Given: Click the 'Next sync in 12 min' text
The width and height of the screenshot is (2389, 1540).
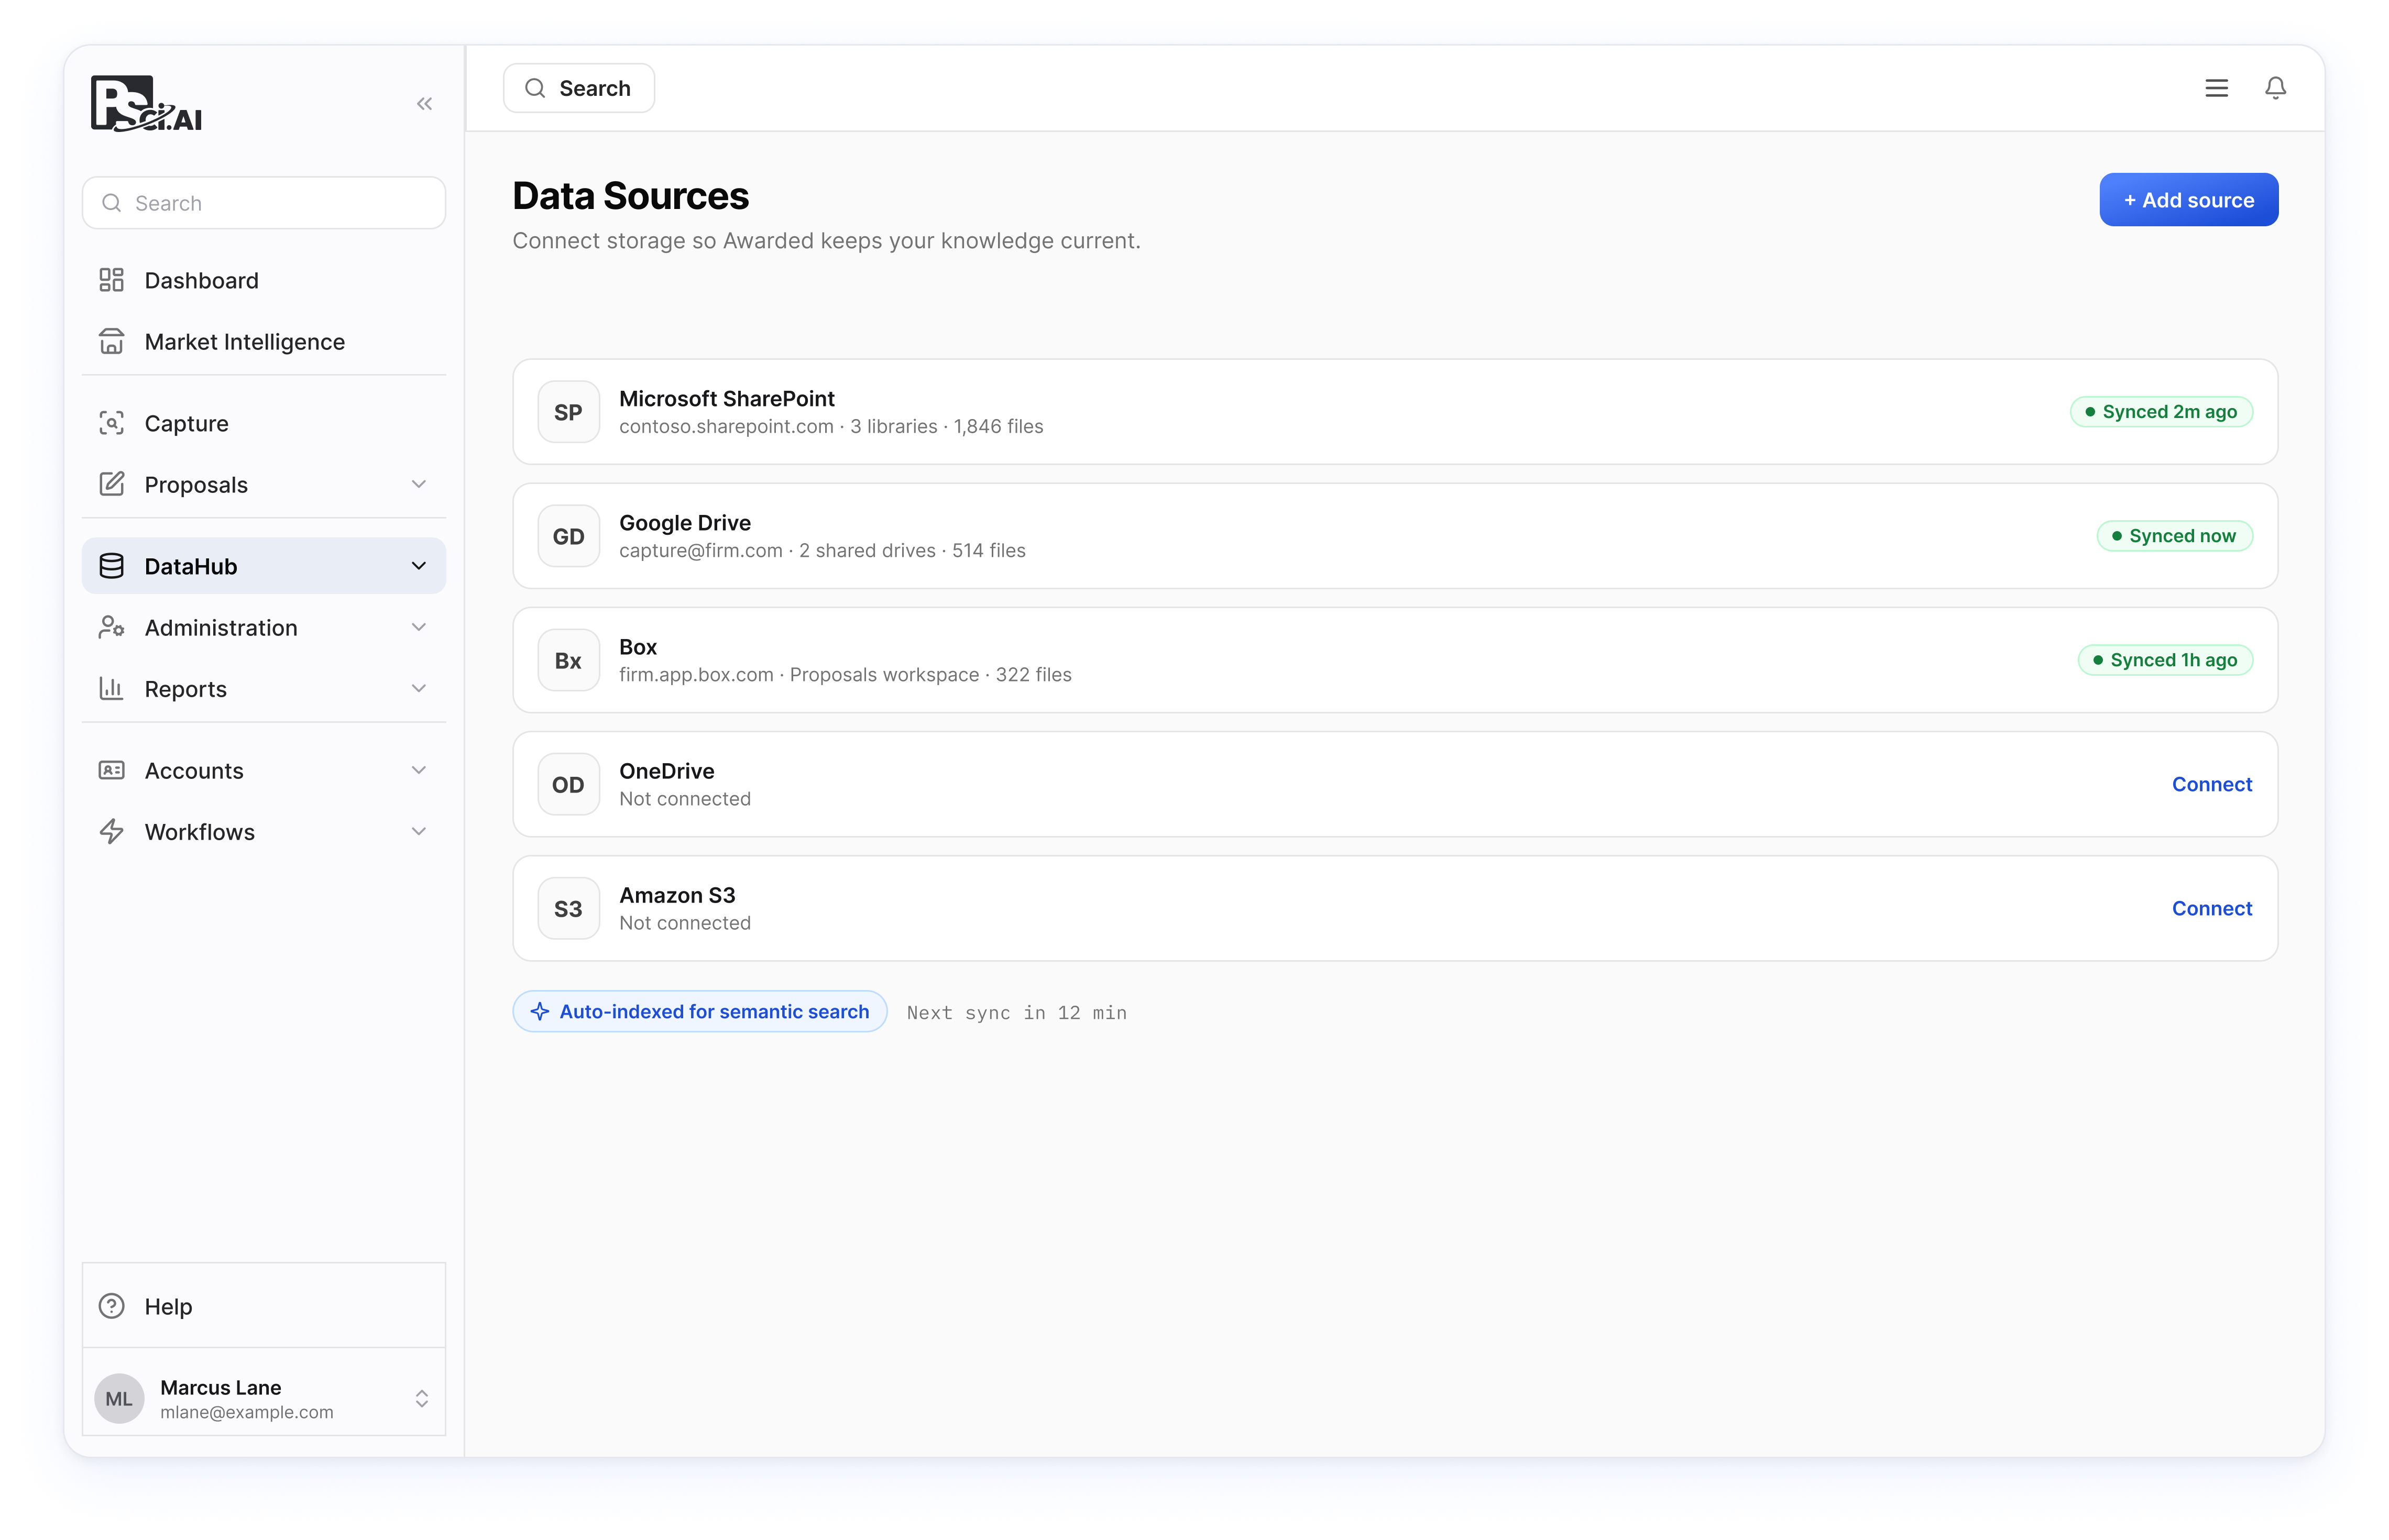Looking at the screenshot, I should [1016, 1013].
